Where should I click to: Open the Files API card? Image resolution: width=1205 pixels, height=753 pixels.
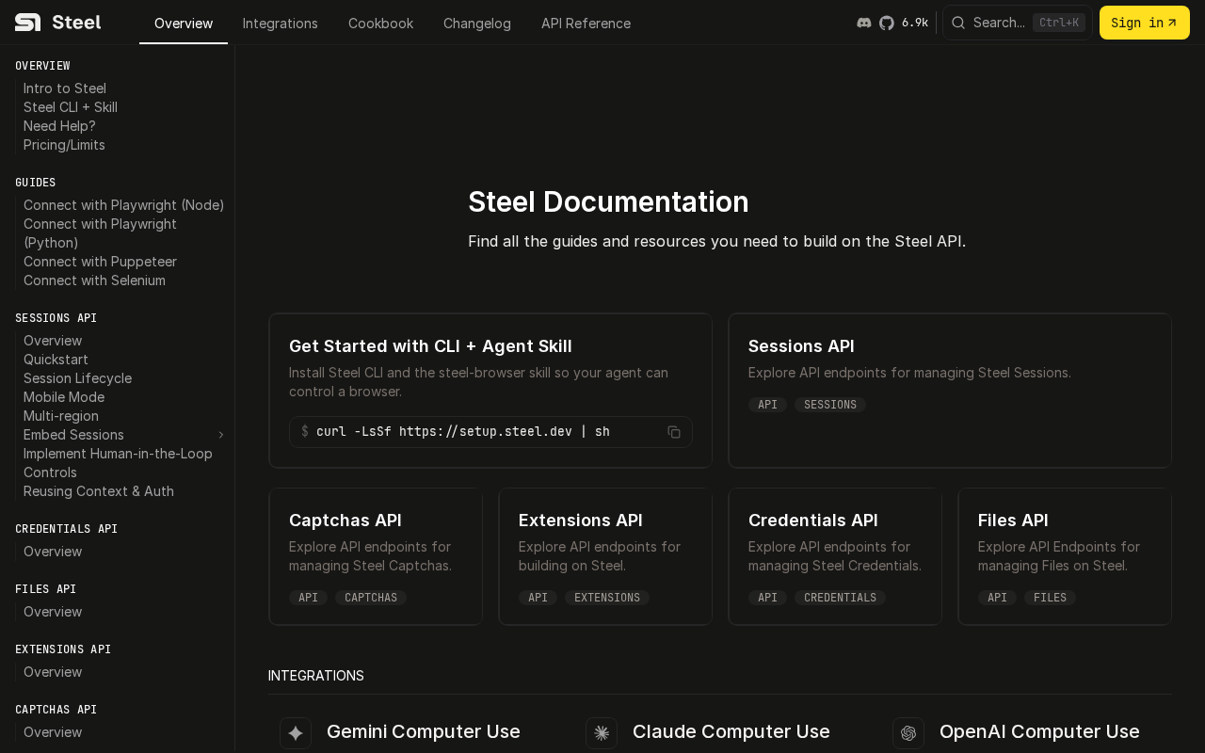click(x=1064, y=555)
